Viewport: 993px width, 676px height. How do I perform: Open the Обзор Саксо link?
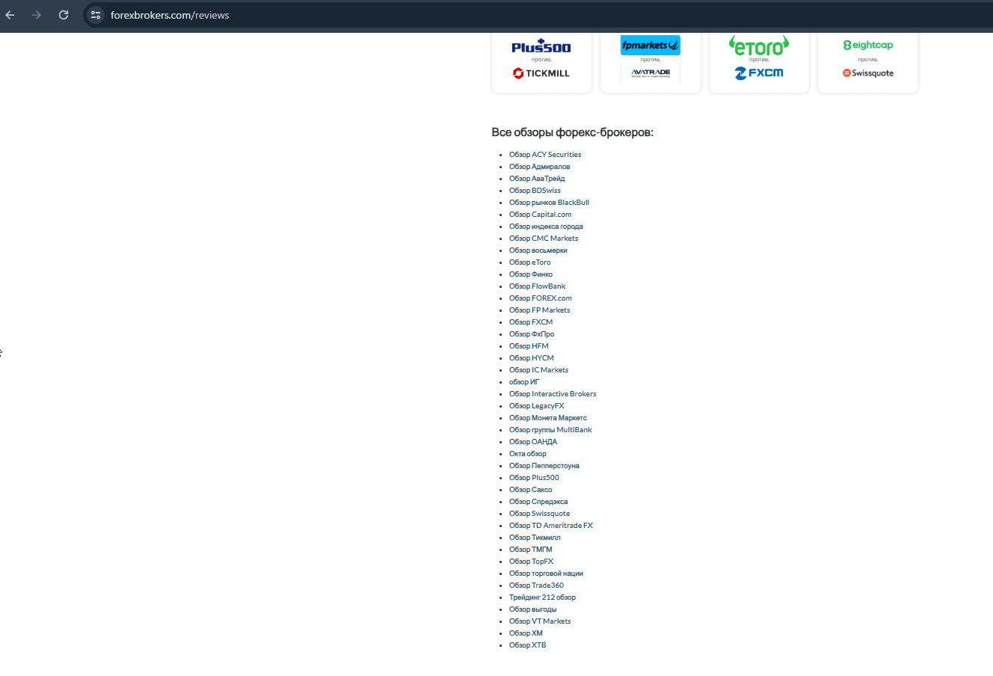(531, 490)
